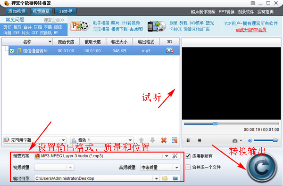Click the 添加视频 button
This screenshot has width=283, height=186.
click(x=17, y=11)
